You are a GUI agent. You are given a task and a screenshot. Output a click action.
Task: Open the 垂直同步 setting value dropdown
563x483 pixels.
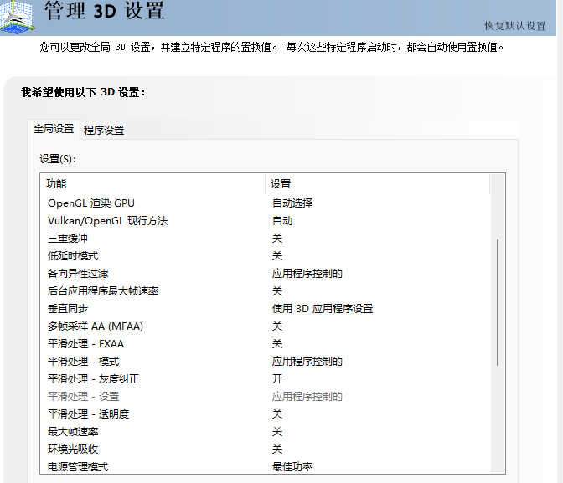pyautogui.click(x=323, y=308)
